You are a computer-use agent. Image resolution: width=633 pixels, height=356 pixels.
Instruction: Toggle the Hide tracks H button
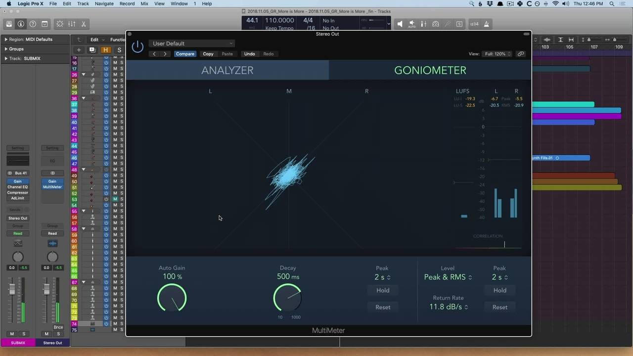point(105,50)
